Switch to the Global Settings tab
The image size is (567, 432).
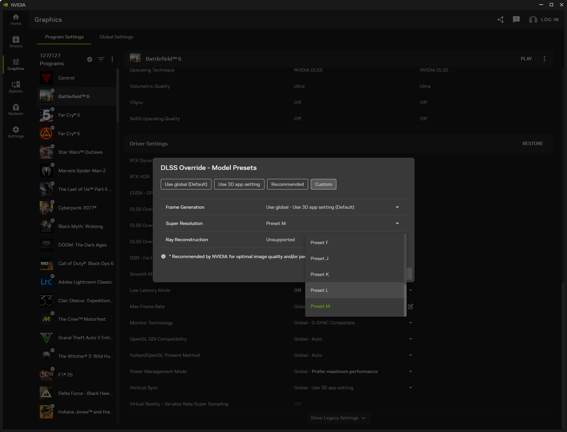tap(116, 37)
